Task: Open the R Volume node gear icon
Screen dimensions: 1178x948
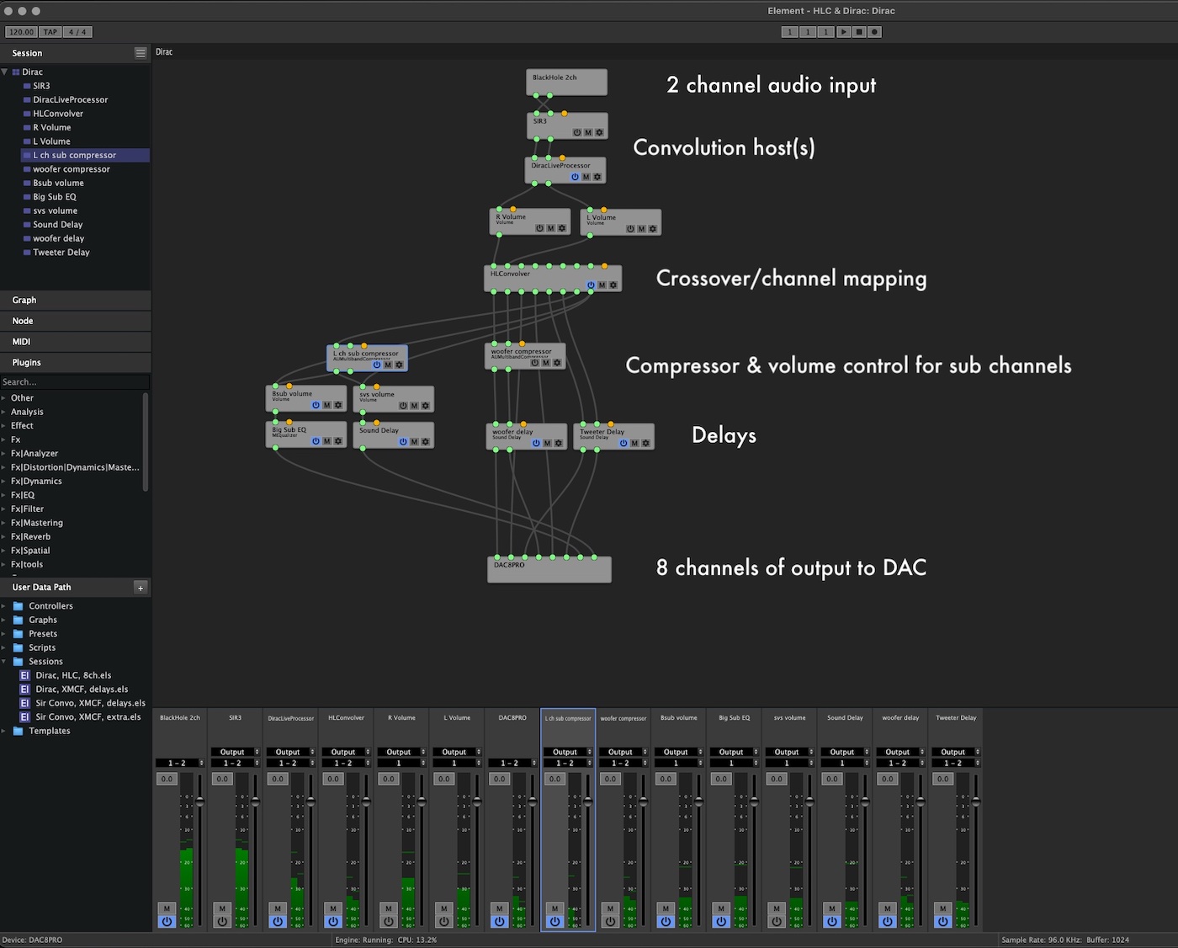Action: click(x=561, y=228)
